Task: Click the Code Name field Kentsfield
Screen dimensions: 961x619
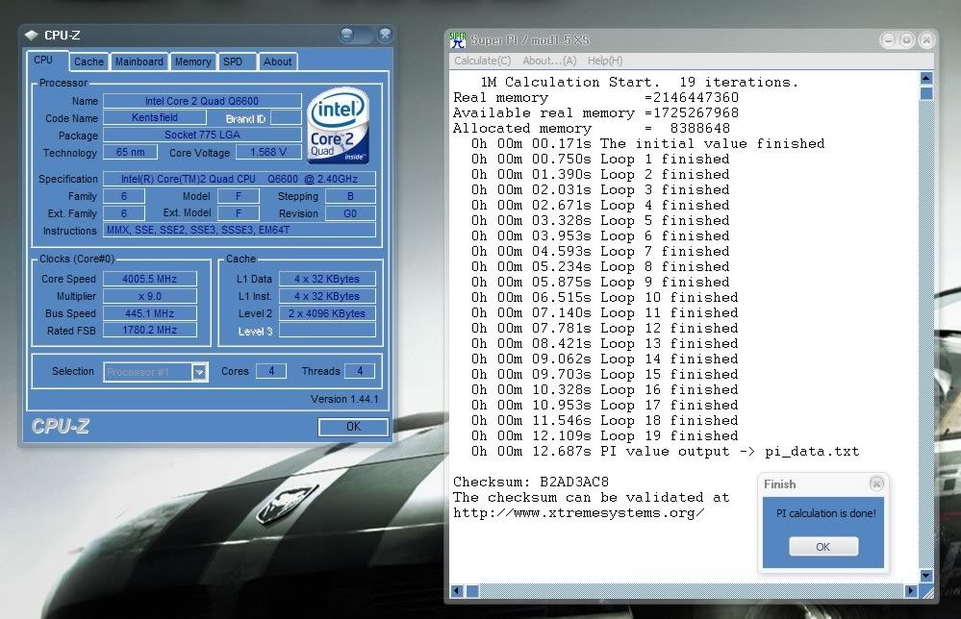Action: 155,117
